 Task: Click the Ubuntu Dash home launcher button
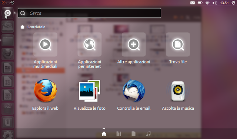7,13
